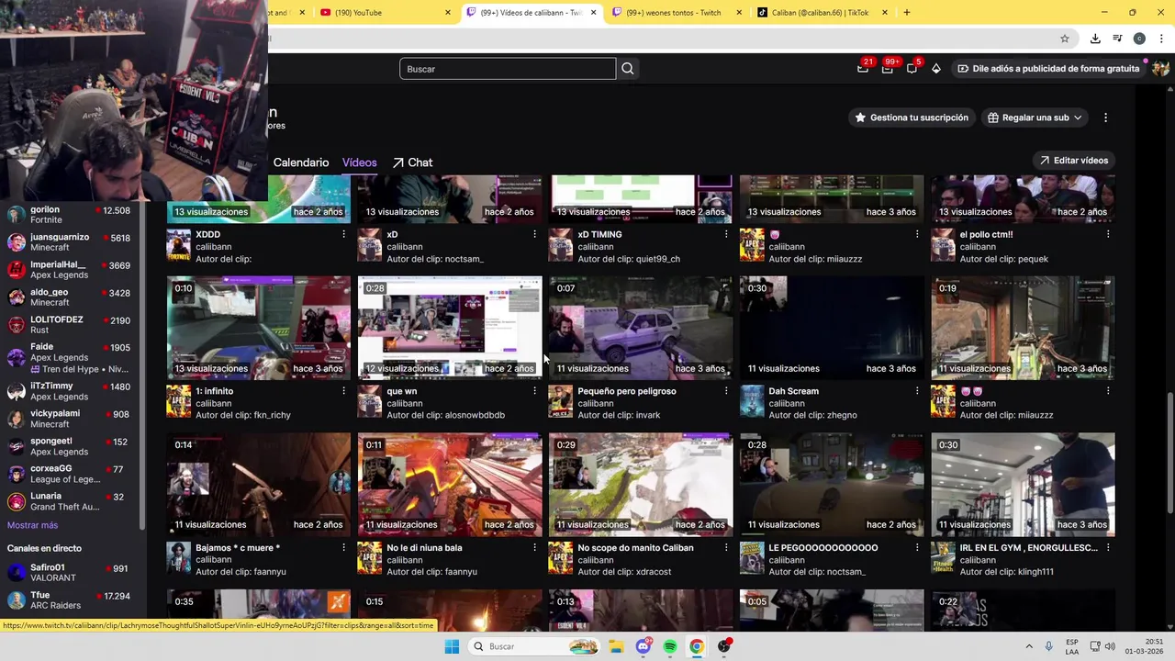Open clip author link 'alosnowbdbdb'
This screenshot has height=661, width=1175.
pos(475,415)
